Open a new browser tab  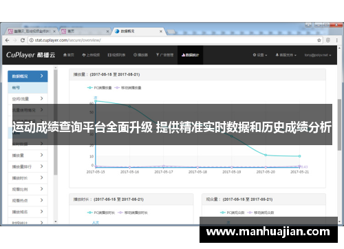coord(171,32)
